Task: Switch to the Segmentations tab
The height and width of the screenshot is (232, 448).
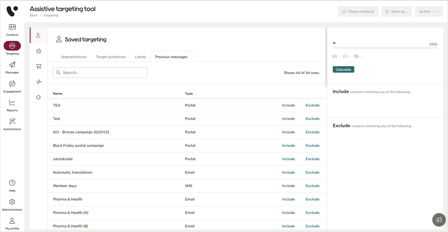Action: pyautogui.click(x=73, y=57)
